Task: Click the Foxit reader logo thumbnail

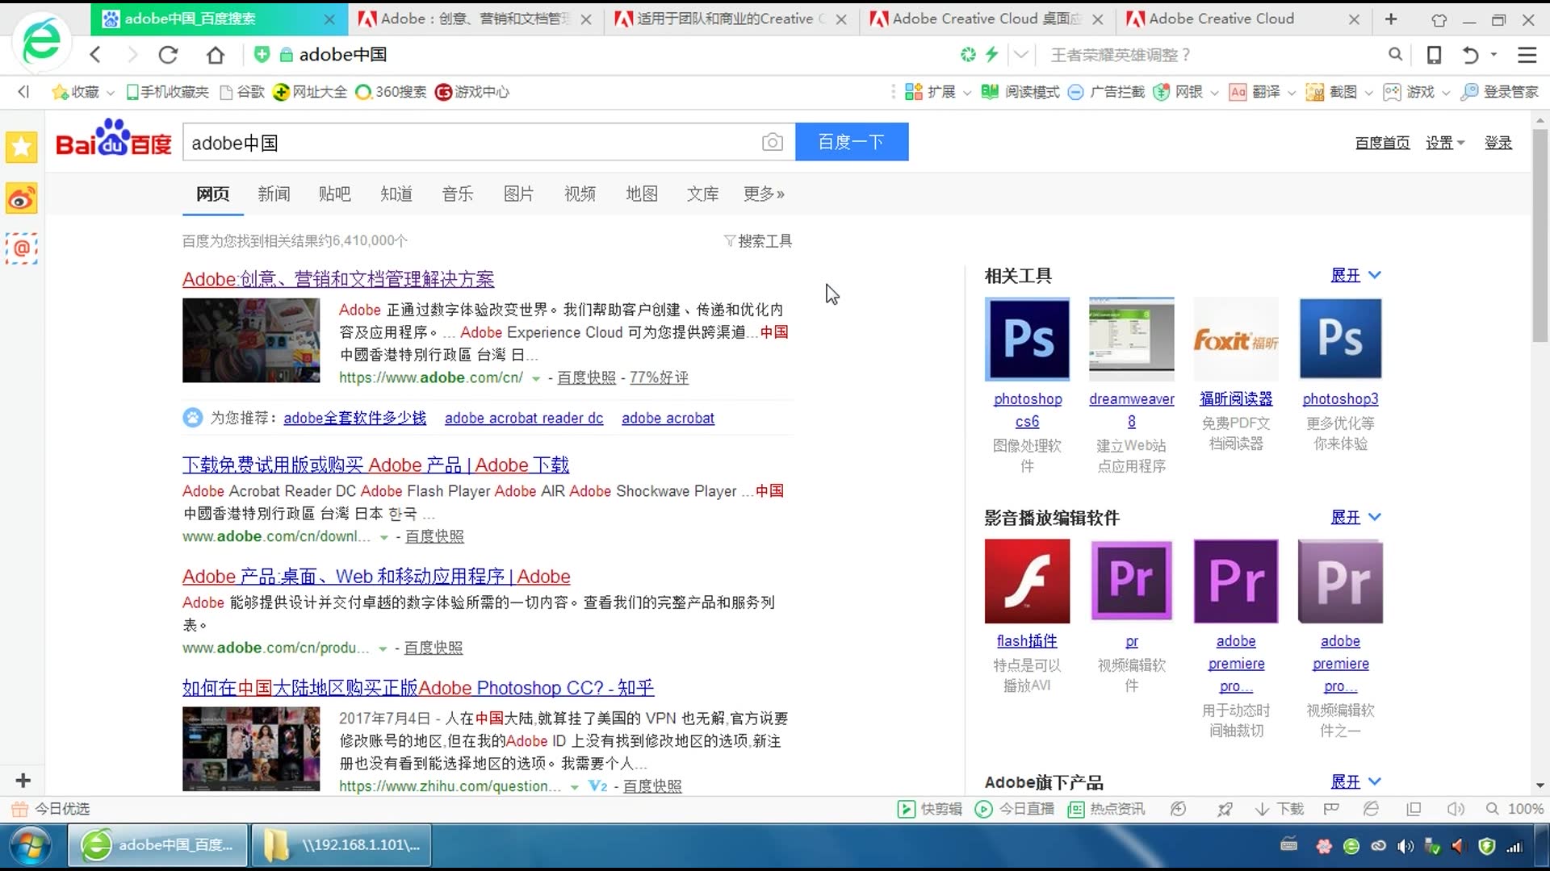Action: tap(1236, 339)
